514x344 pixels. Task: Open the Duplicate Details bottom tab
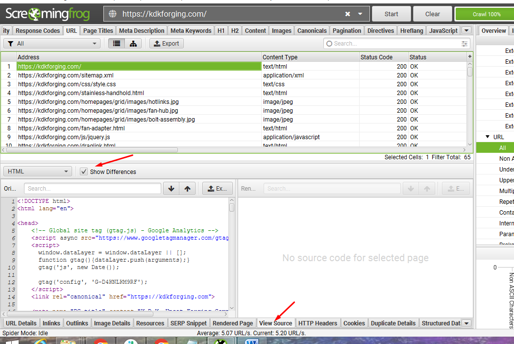[393, 323]
